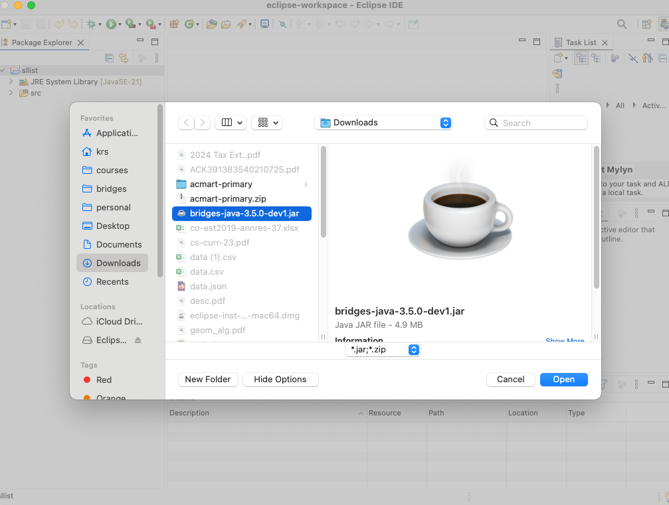Click the file list vertical scrollbar
Viewport: 669px width, 505px height.
(x=324, y=192)
